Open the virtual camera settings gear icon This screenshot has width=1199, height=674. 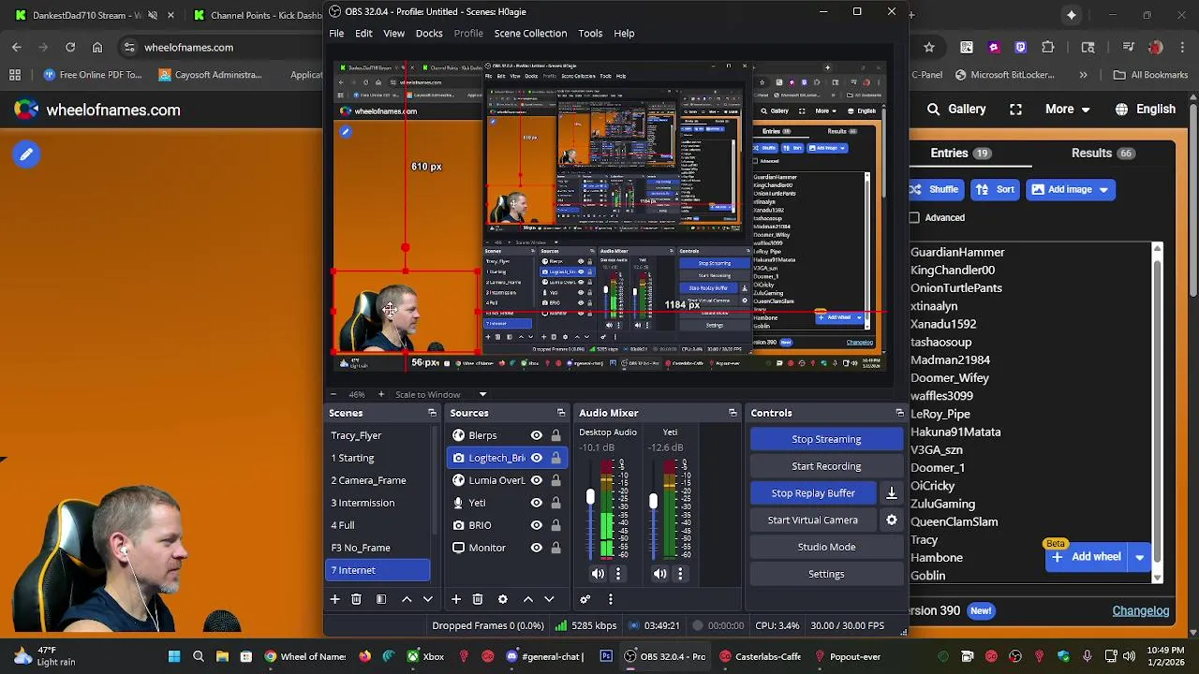click(892, 520)
